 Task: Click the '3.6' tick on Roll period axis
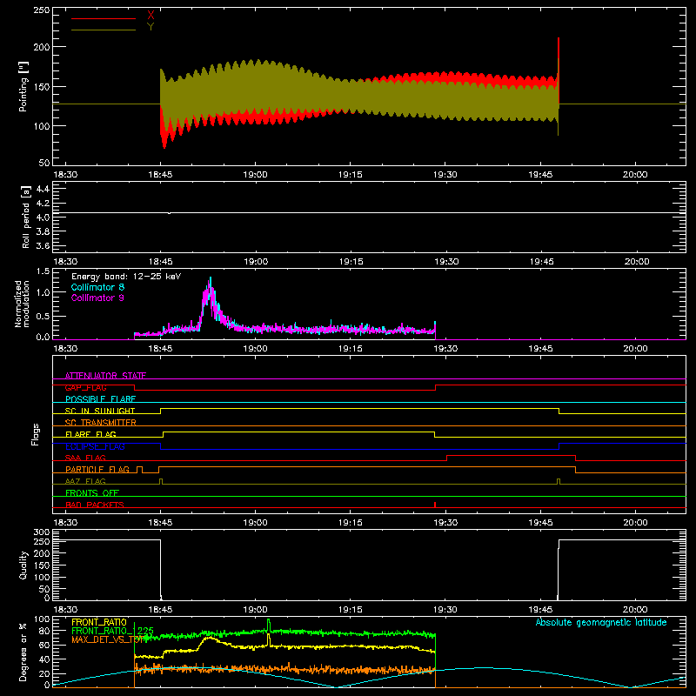point(43,245)
